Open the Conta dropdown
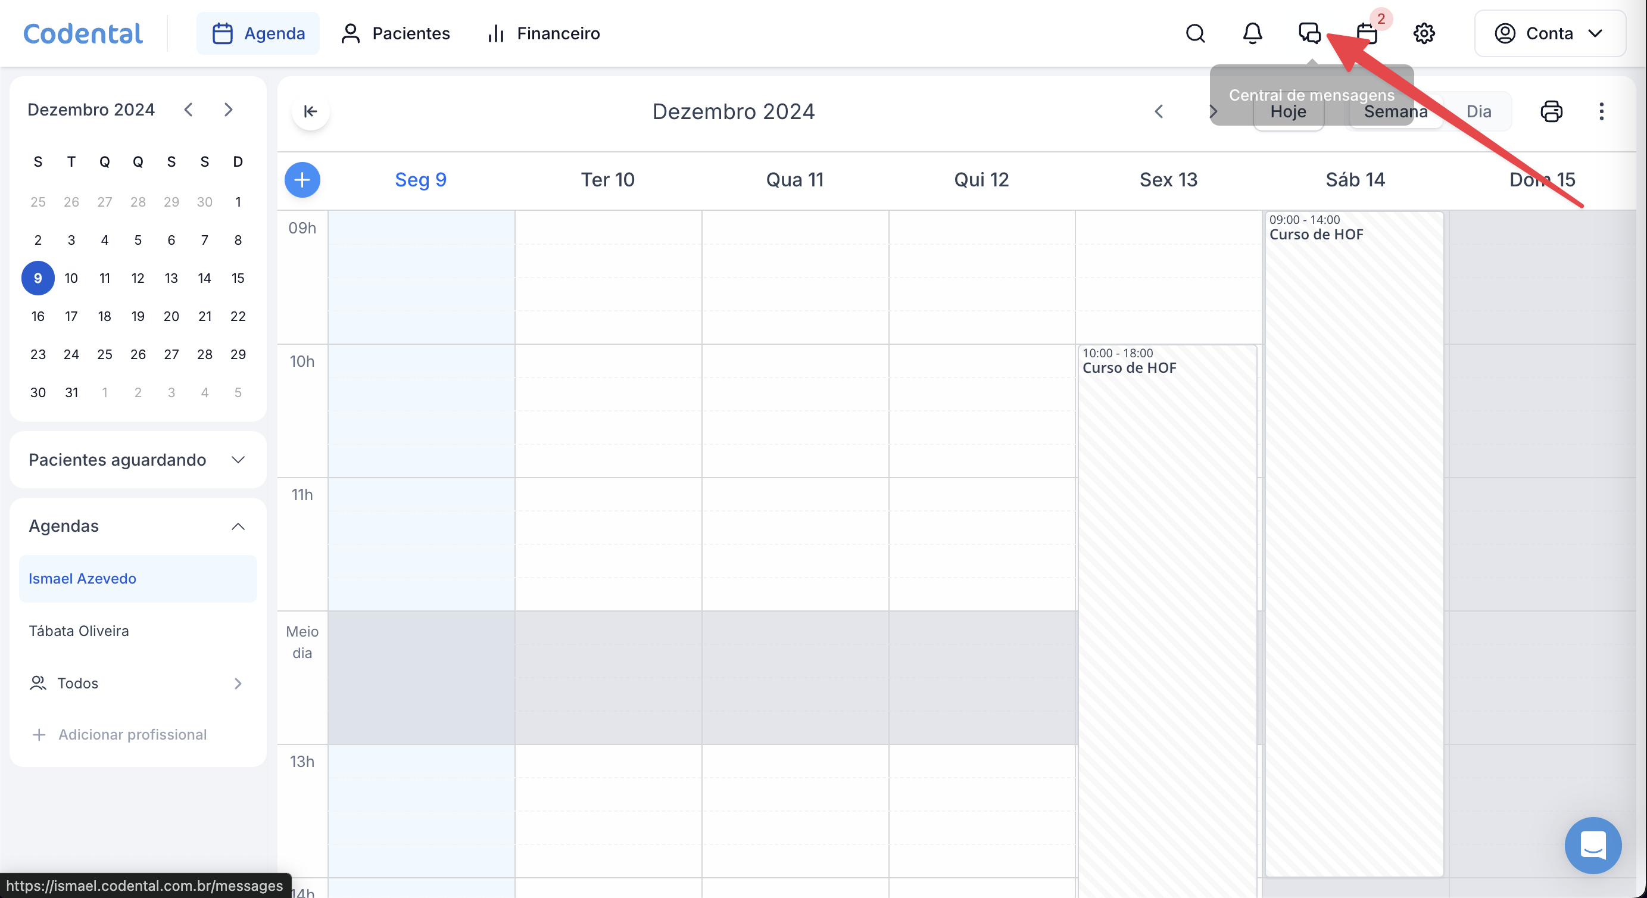This screenshot has height=898, width=1647. tap(1549, 33)
